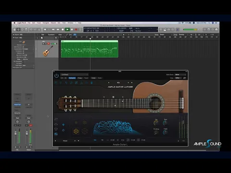This screenshot has height=173, width=231.
Task: Open the Quick Help icon in the control bar
Action: click(x=22, y=29)
